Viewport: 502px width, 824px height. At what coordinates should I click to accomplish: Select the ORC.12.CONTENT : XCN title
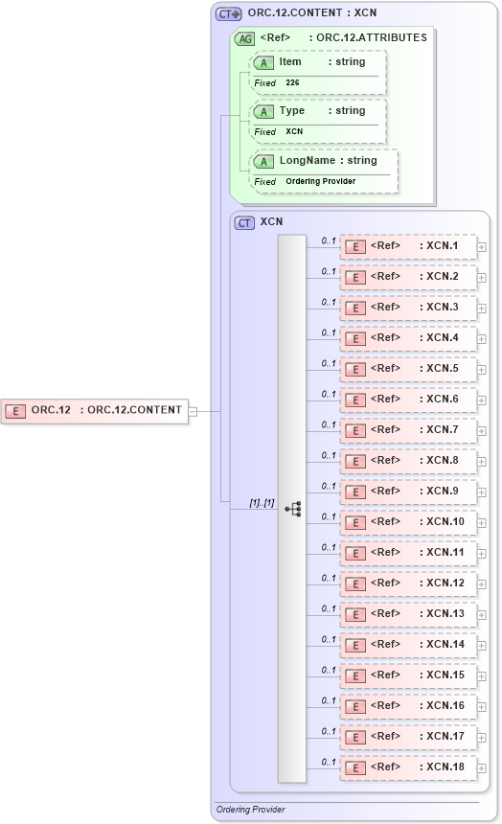312,12
